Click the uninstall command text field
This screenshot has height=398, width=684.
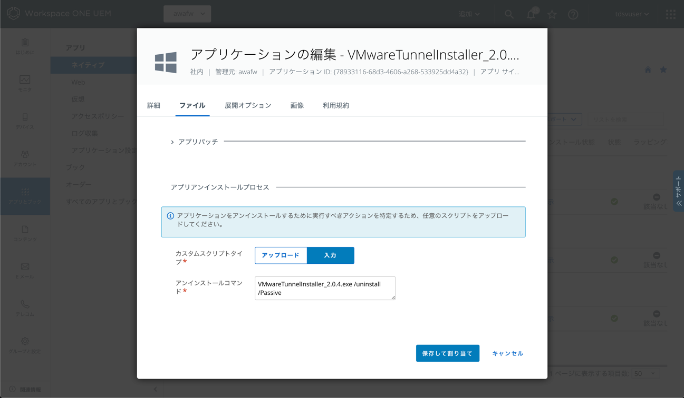tap(325, 288)
